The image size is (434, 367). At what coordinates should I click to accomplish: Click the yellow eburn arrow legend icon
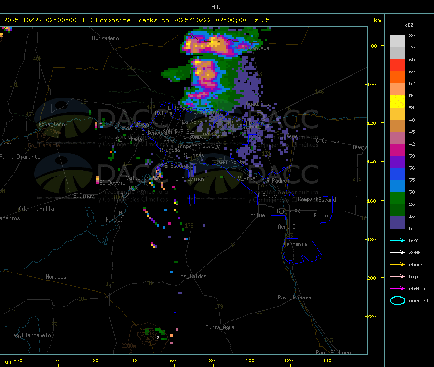397,265
